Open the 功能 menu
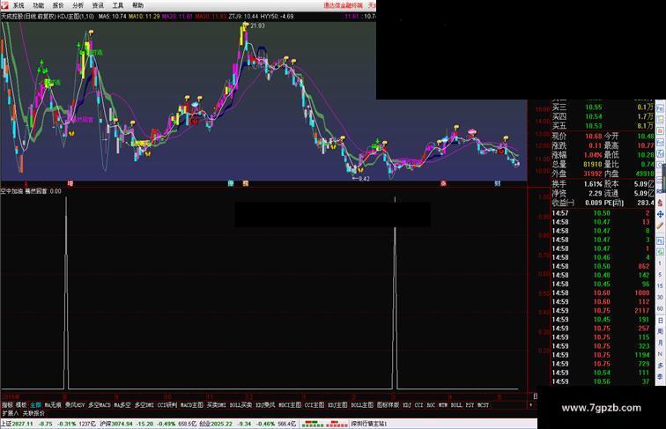The image size is (666, 429). point(38,5)
